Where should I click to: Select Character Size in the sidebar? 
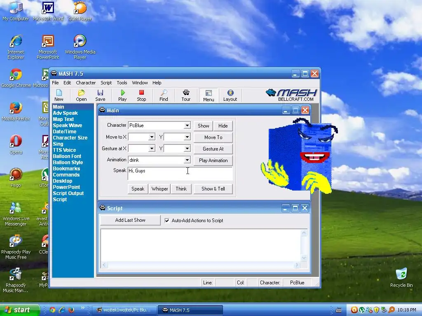(x=70, y=138)
